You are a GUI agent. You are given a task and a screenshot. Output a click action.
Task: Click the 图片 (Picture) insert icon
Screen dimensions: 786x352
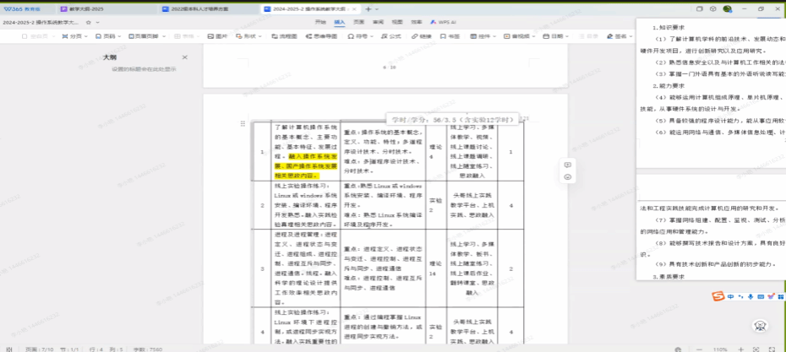218,36
